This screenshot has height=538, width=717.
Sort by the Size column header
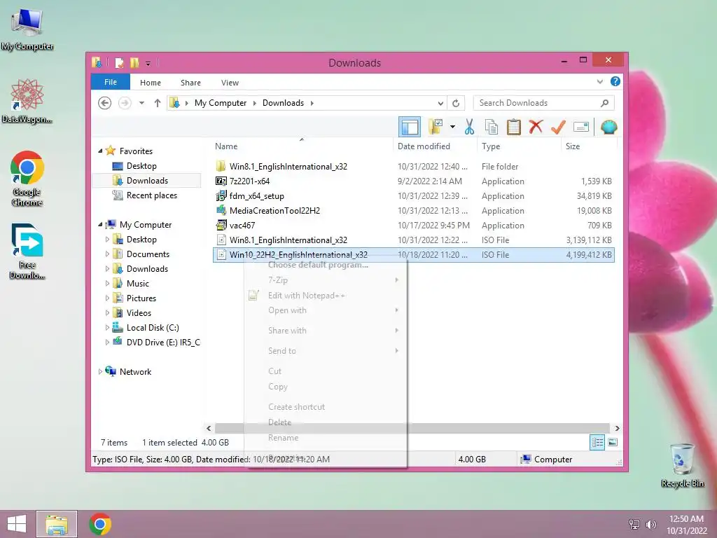573,146
